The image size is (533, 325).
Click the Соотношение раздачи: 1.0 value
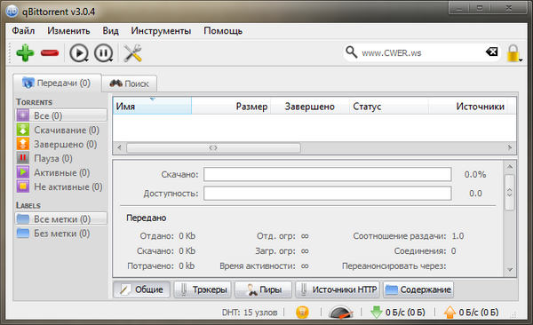coord(457,236)
